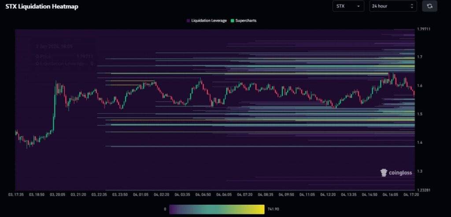This screenshot has width=451, height=217.
Task: Click the 1.7 price axis label
Action: 419,57
